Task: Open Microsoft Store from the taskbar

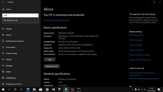Action: 40,89
